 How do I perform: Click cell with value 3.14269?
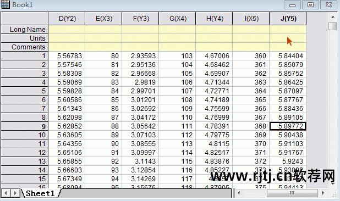tap(140, 179)
